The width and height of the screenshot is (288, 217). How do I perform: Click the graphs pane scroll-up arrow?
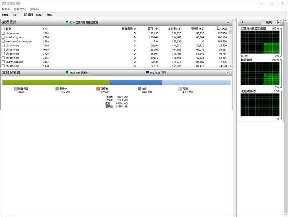click(286, 20)
